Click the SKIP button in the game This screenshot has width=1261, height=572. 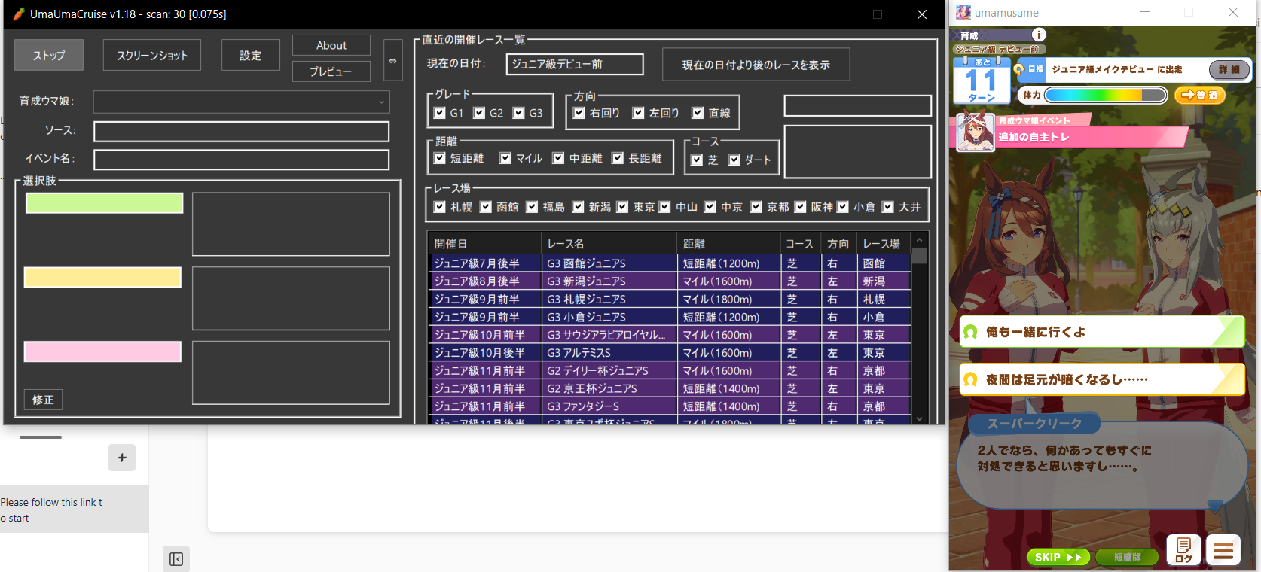click(1058, 557)
